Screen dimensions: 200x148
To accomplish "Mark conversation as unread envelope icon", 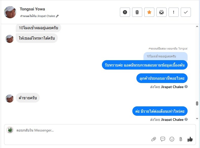I will coord(161,12).
